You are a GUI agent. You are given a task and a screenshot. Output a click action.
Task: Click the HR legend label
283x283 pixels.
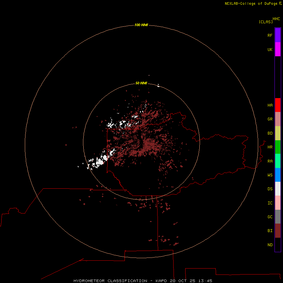pos(270,147)
